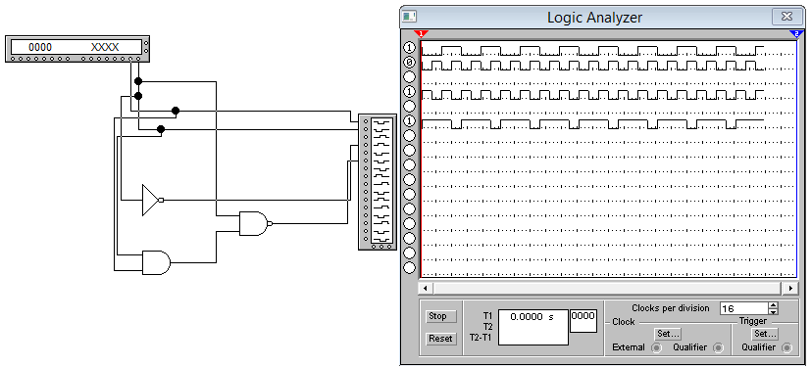The height and width of the screenshot is (368, 811).
Task: Select the red cursor 1 marker
Action: pos(421,34)
